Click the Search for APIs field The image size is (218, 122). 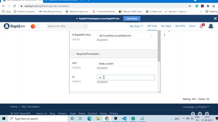click(x=67, y=26)
